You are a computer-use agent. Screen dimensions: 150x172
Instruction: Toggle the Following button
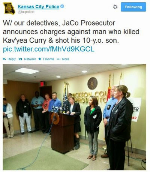tap(133, 7)
